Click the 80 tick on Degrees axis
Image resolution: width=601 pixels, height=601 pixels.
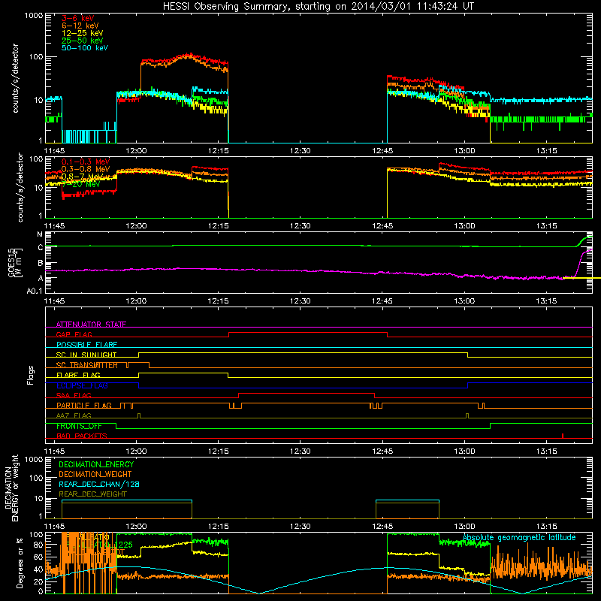point(38,545)
